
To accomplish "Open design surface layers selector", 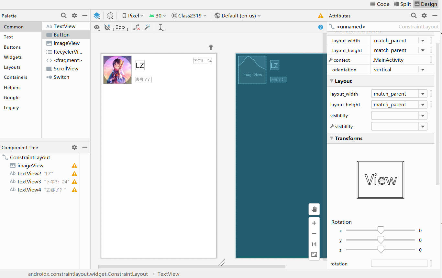I will point(97,15).
